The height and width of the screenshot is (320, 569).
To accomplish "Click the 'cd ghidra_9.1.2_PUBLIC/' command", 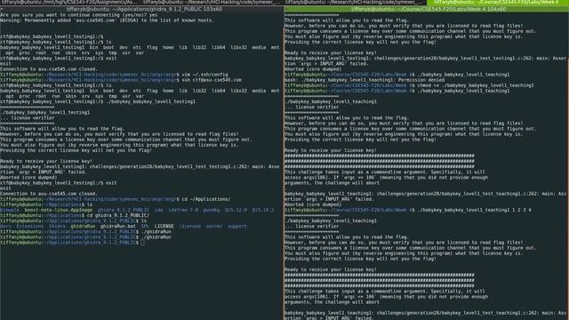I will click(118, 215).
